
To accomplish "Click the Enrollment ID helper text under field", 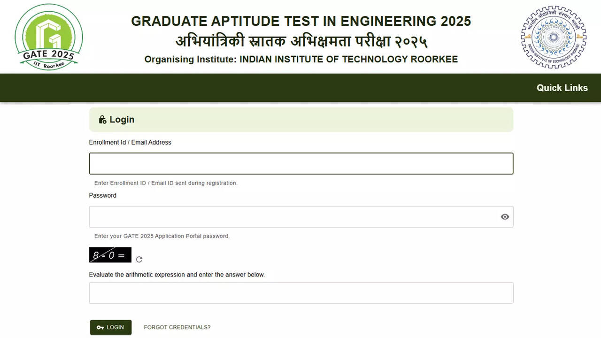I will tap(166, 183).
